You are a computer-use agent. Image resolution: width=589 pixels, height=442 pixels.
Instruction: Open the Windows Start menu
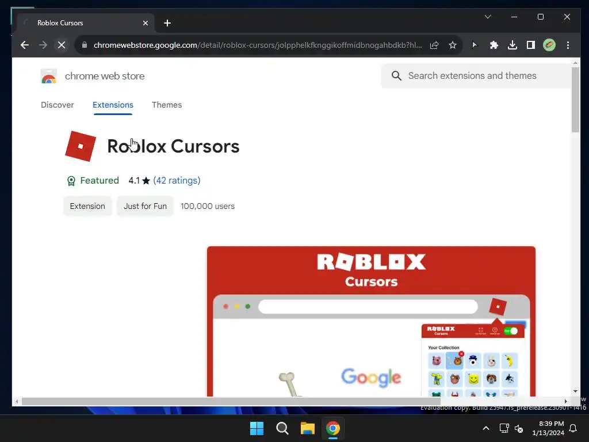coord(257,428)
